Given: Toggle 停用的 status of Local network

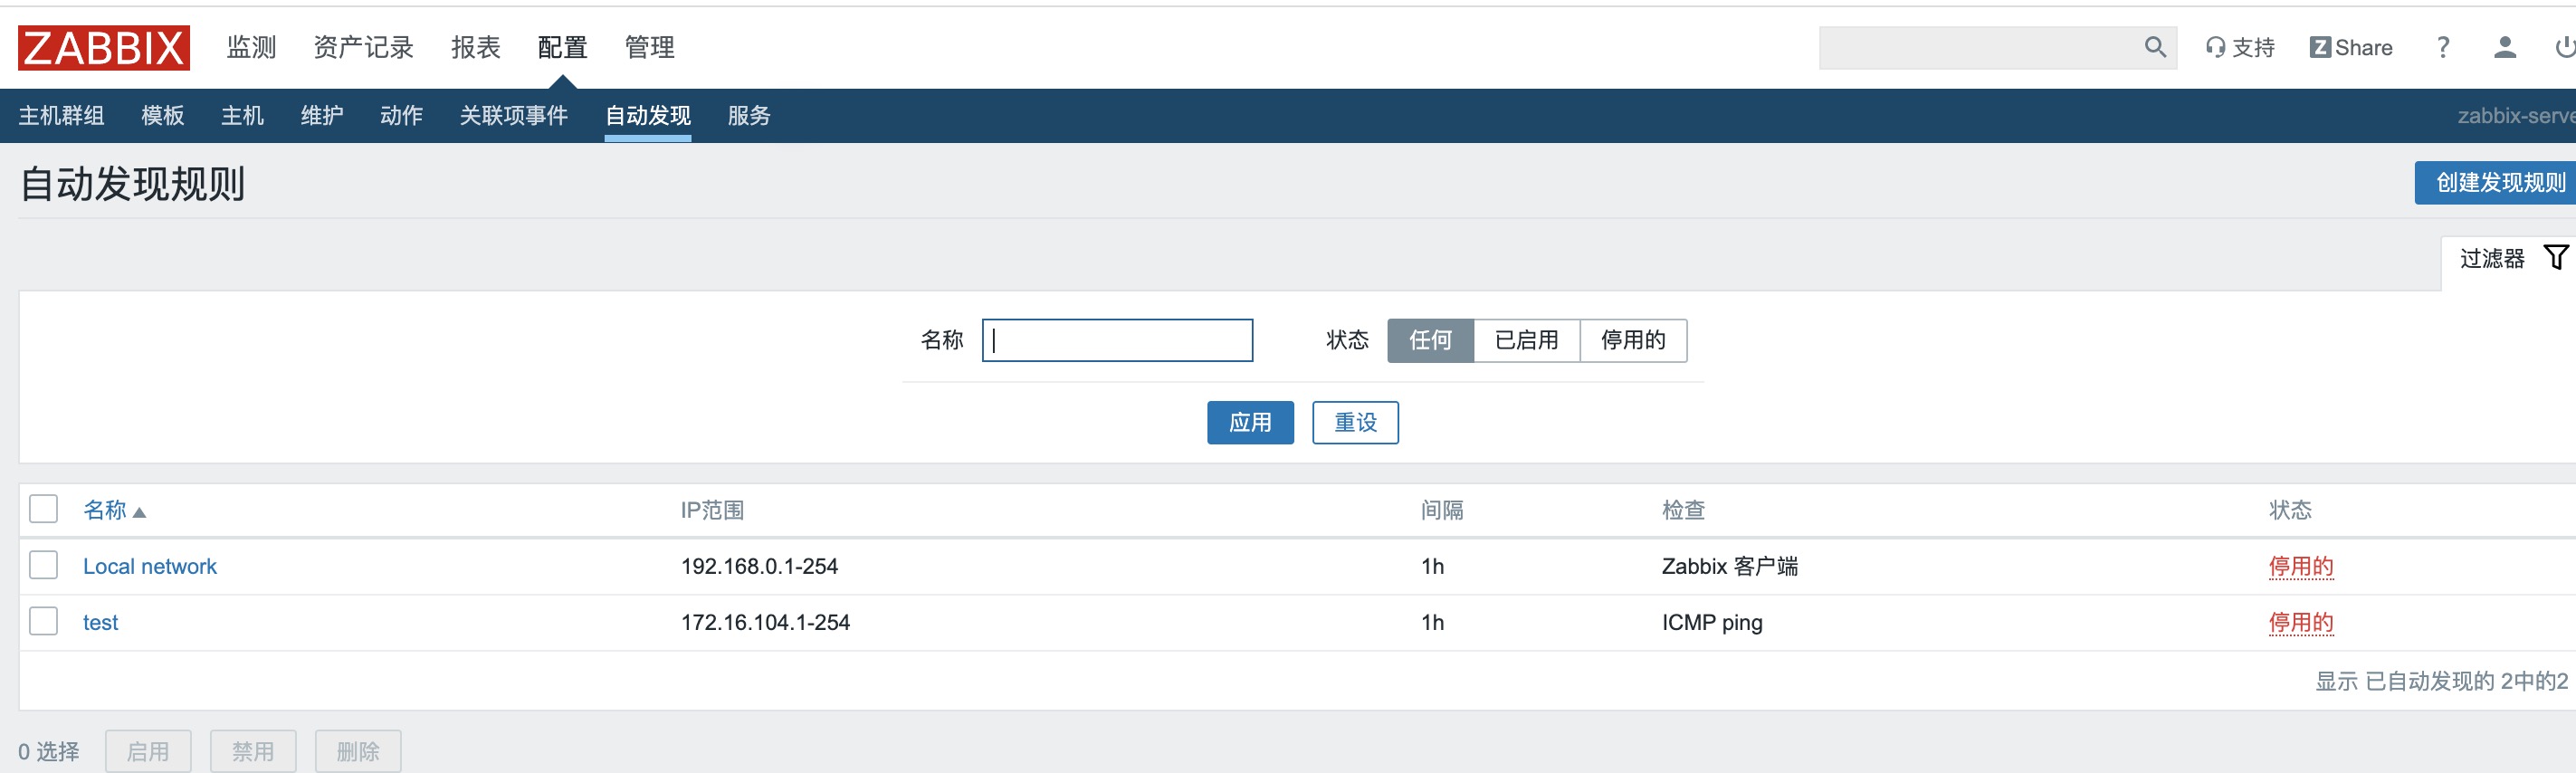Looking at the screenshot, I should point(2300,566).
